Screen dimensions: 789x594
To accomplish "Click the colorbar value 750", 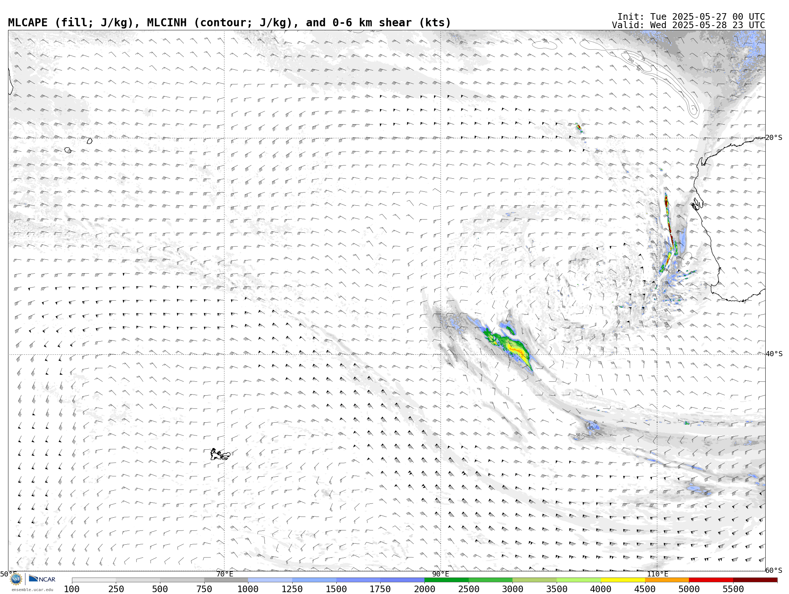I will coord(204,589).
